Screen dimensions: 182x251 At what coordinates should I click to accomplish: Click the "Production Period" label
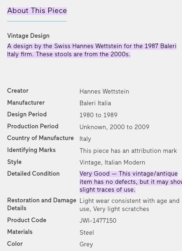tap(33, 126)
